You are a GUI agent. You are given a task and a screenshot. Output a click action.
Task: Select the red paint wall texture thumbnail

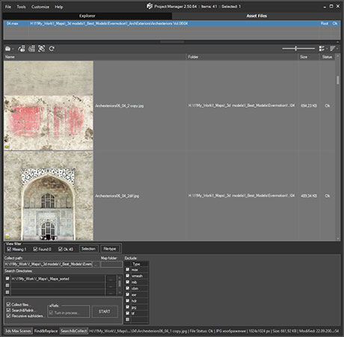[x=49, y=106]
